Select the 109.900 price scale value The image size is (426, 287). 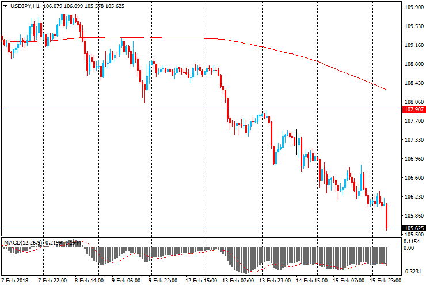(414, 7)
